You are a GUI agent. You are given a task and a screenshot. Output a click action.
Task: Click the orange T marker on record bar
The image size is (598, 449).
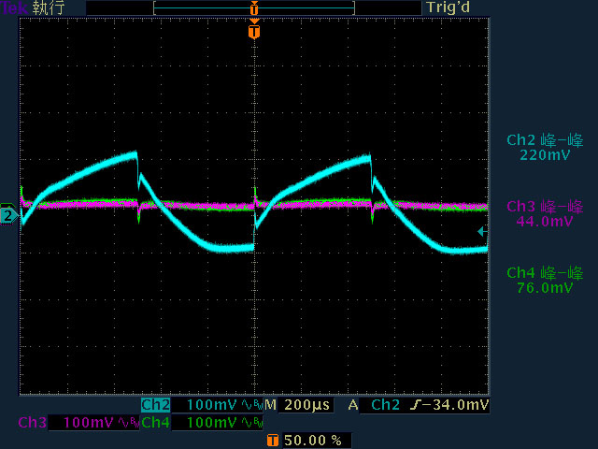coord(254,8)
